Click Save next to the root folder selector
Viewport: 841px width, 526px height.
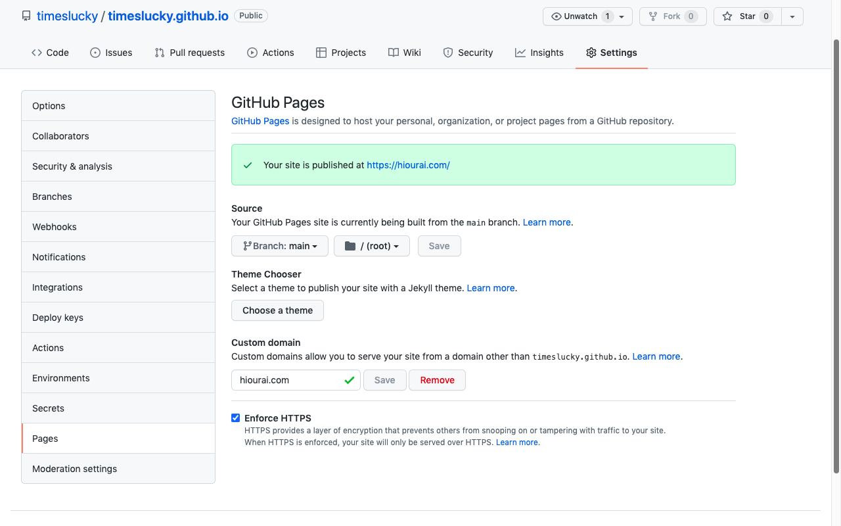click(x=439, y=246)
